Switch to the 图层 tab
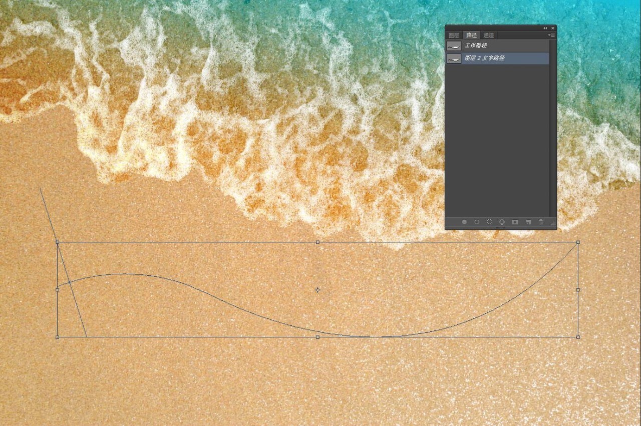Screen dimensions: 641x426 [x=454, y=35]
